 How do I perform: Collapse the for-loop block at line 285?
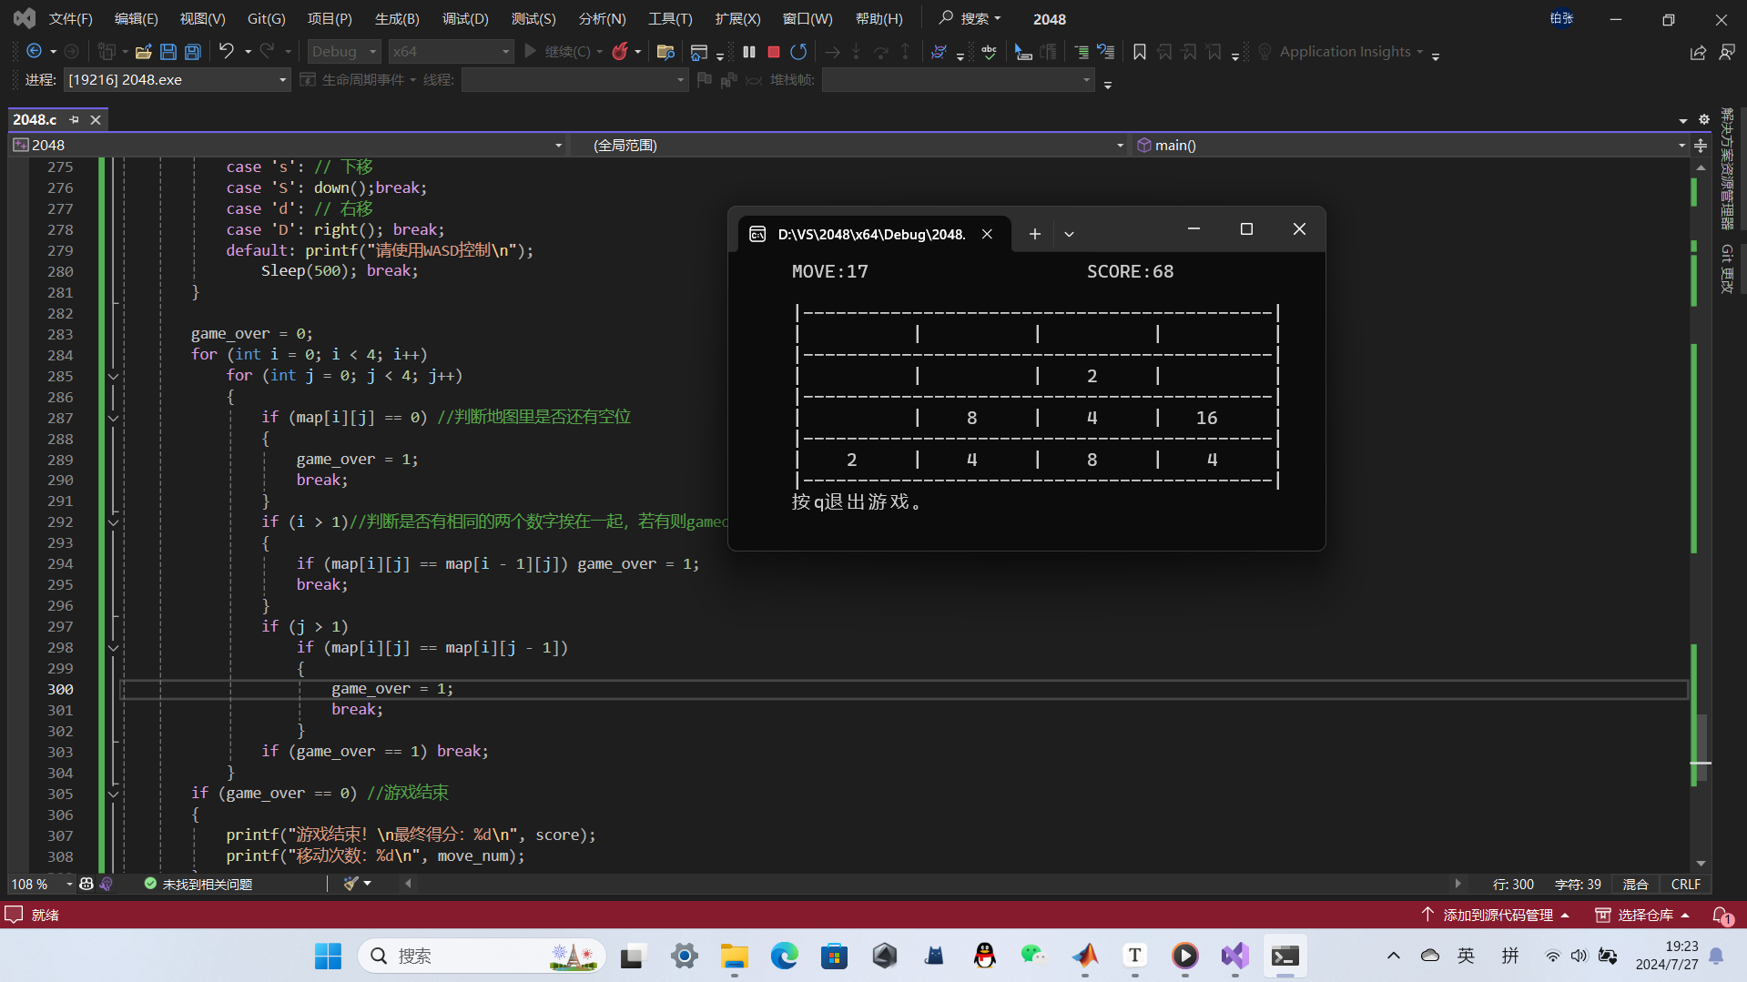[x=114, y=376]
